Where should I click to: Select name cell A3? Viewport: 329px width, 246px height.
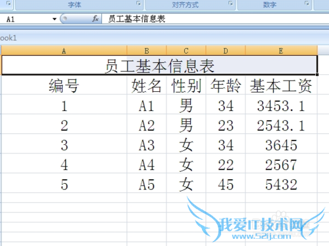147,144
